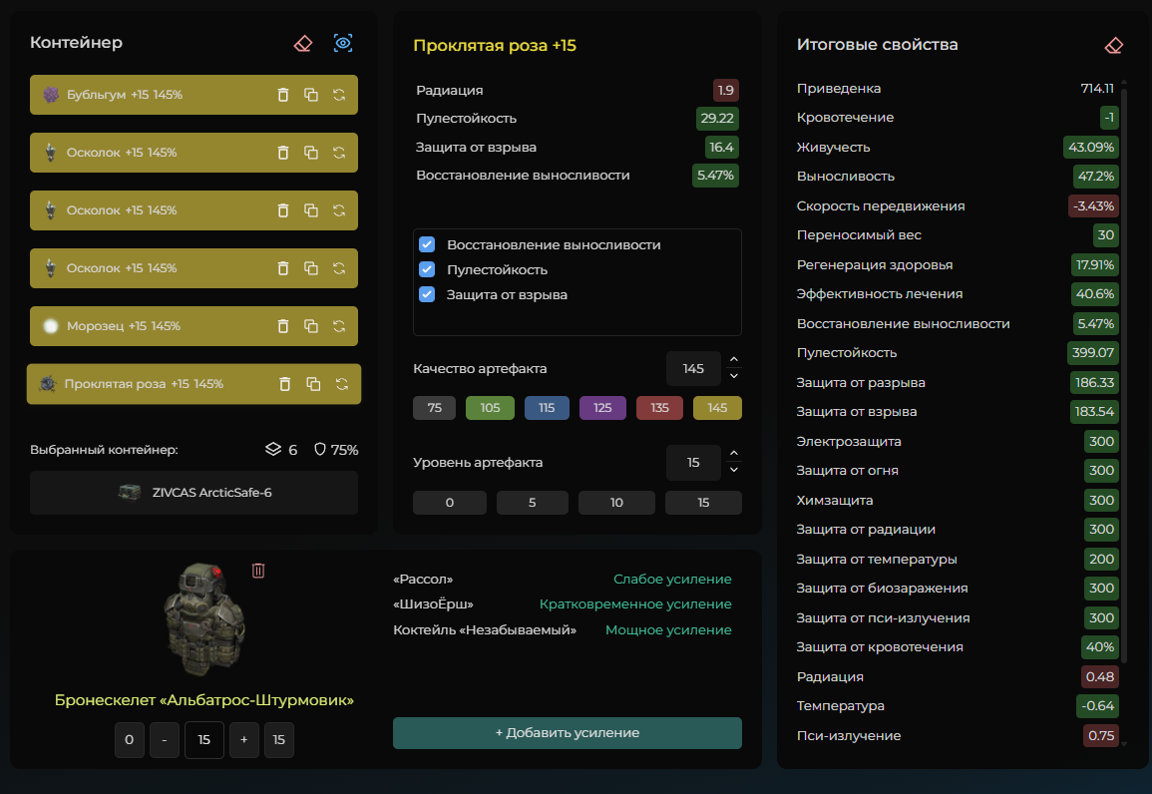Pick gray quality 75 swatch

click(434, 408)
